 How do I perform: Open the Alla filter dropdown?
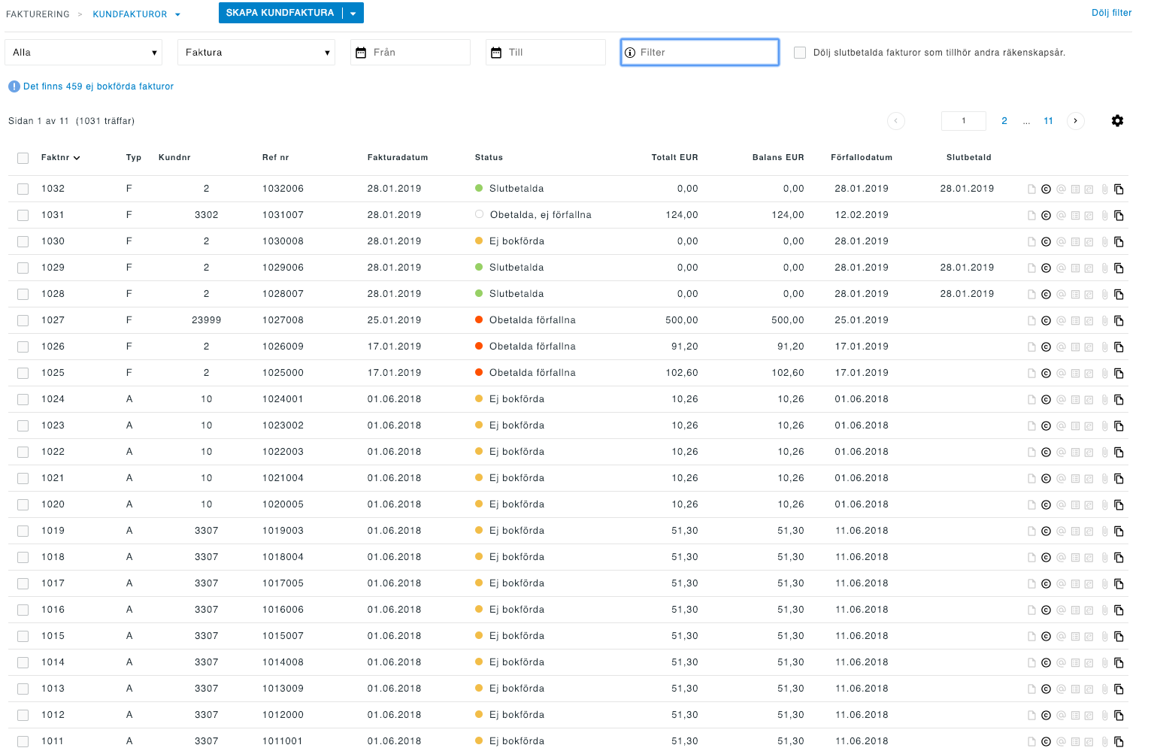(x=83, y=52)
